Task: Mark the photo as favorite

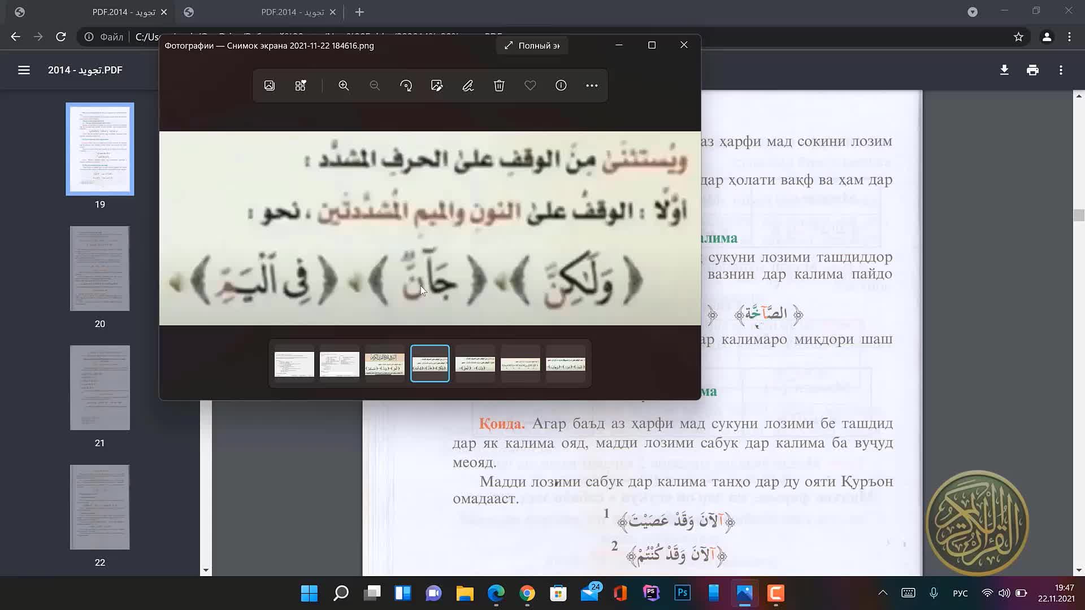Action: [x=530, y=85]
